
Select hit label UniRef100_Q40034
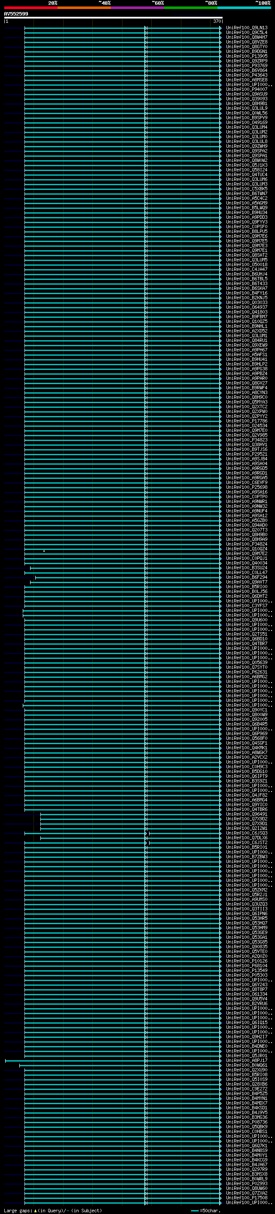[x=247, y=563]
